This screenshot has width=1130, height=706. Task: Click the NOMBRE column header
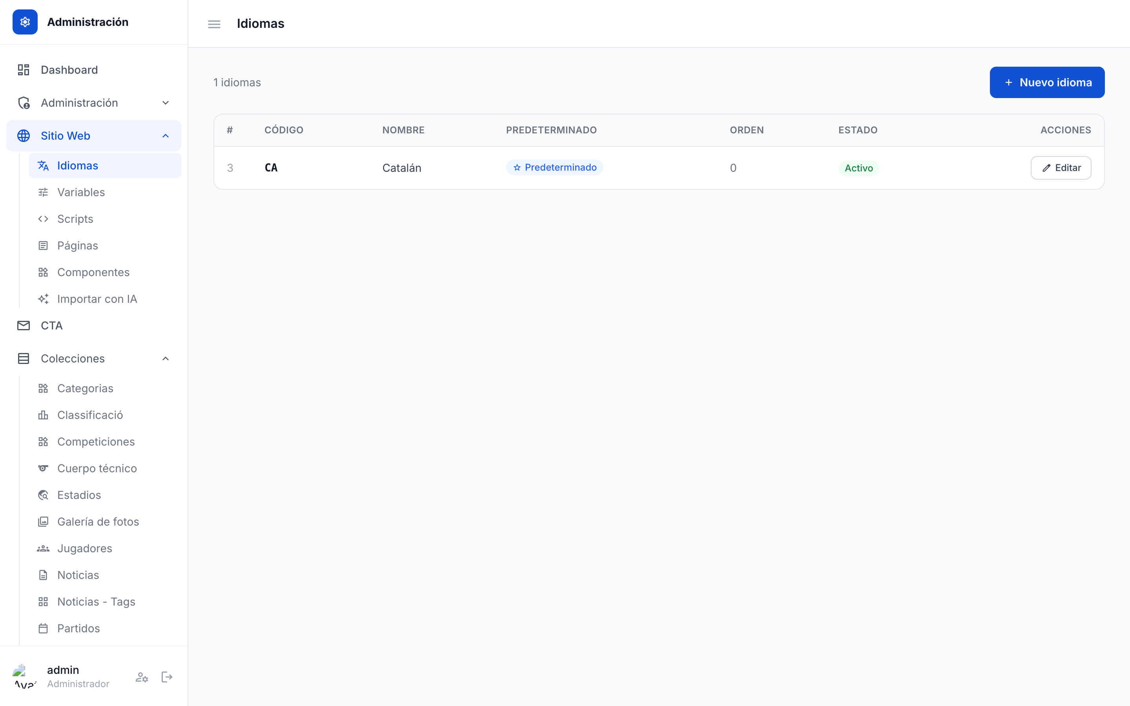click(403, 130)
